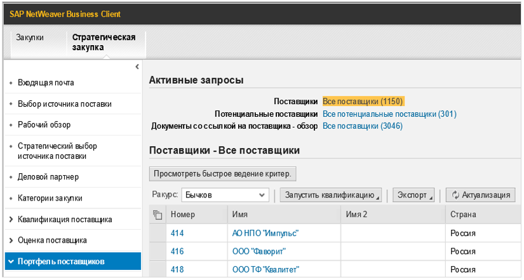The image size is (524, 280).
Task: Select the row for supplier 416
Action: [158, 251]
